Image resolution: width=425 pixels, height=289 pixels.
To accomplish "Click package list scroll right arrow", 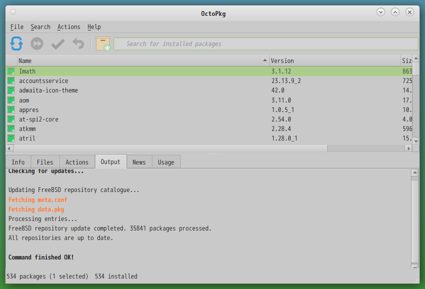I will click(409, 148).
